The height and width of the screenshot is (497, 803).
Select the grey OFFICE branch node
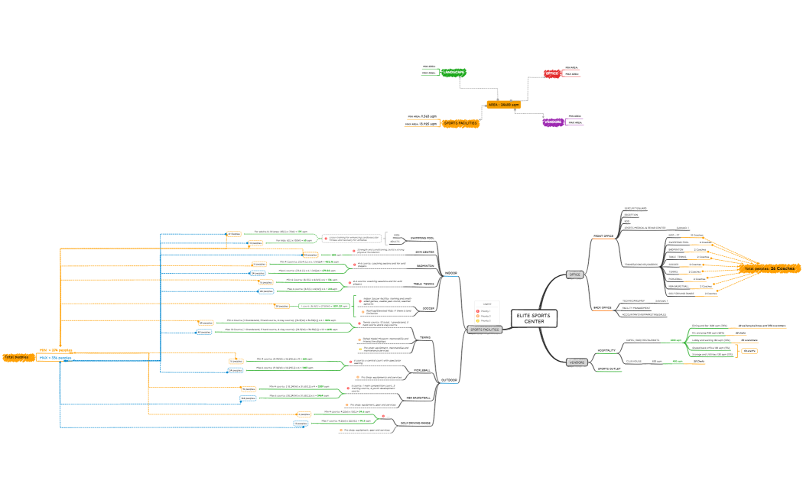coord(574,274)
